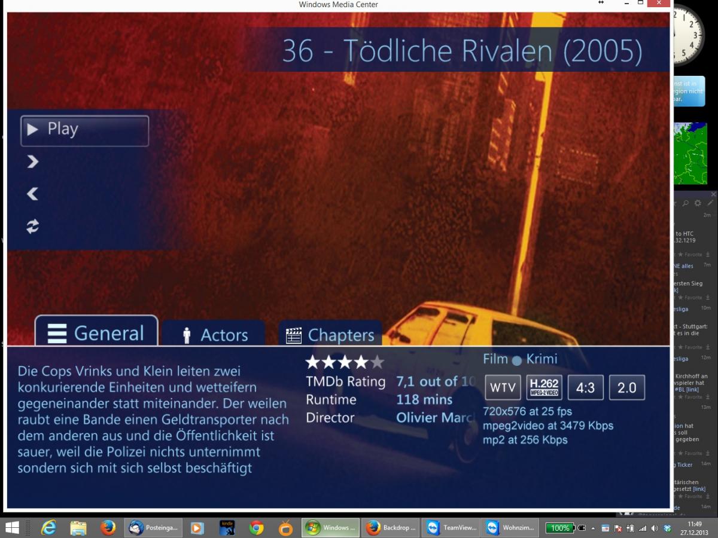This screenshot has height=538, width=718.
Task: Click the 'Director' label
Action: pos(330,417)
